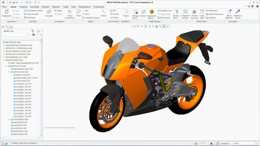Open the Render tab
The height and width of the screenshot is (146, 260).
click(x=46, y=7)
